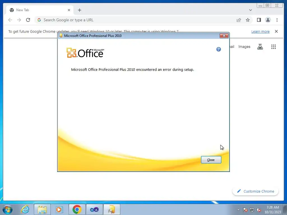287x215 pixels.
Task: Reload the Chrome page
Action: pyautogui.click(x=28, y=20)
